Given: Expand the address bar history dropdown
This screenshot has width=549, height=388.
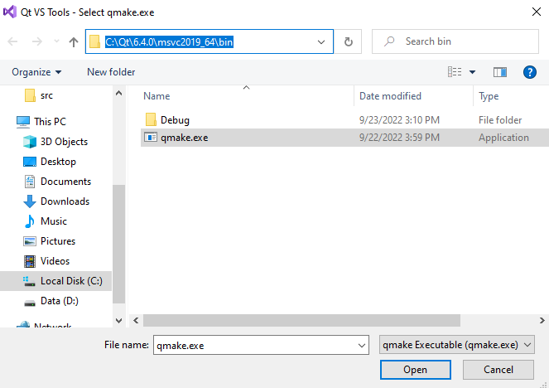Looking at the screenshot, I should pyautogui.click(x=320, y=41).
